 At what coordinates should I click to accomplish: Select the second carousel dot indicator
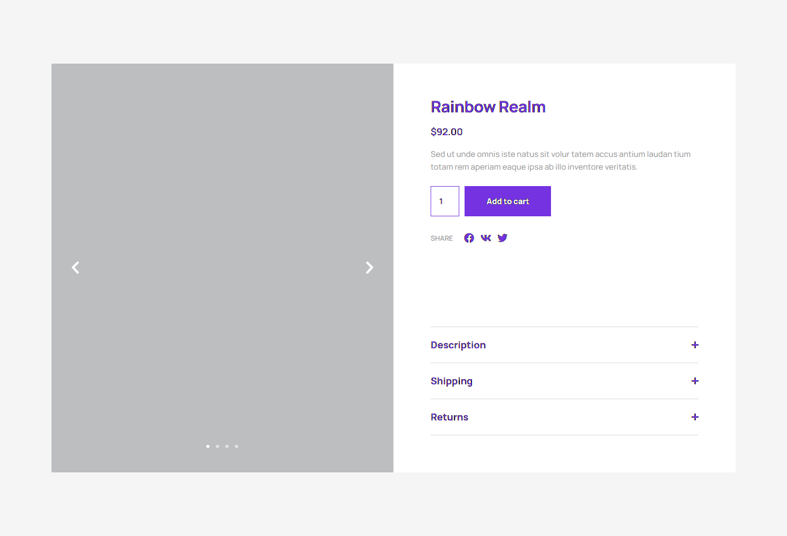click(217, 446)
